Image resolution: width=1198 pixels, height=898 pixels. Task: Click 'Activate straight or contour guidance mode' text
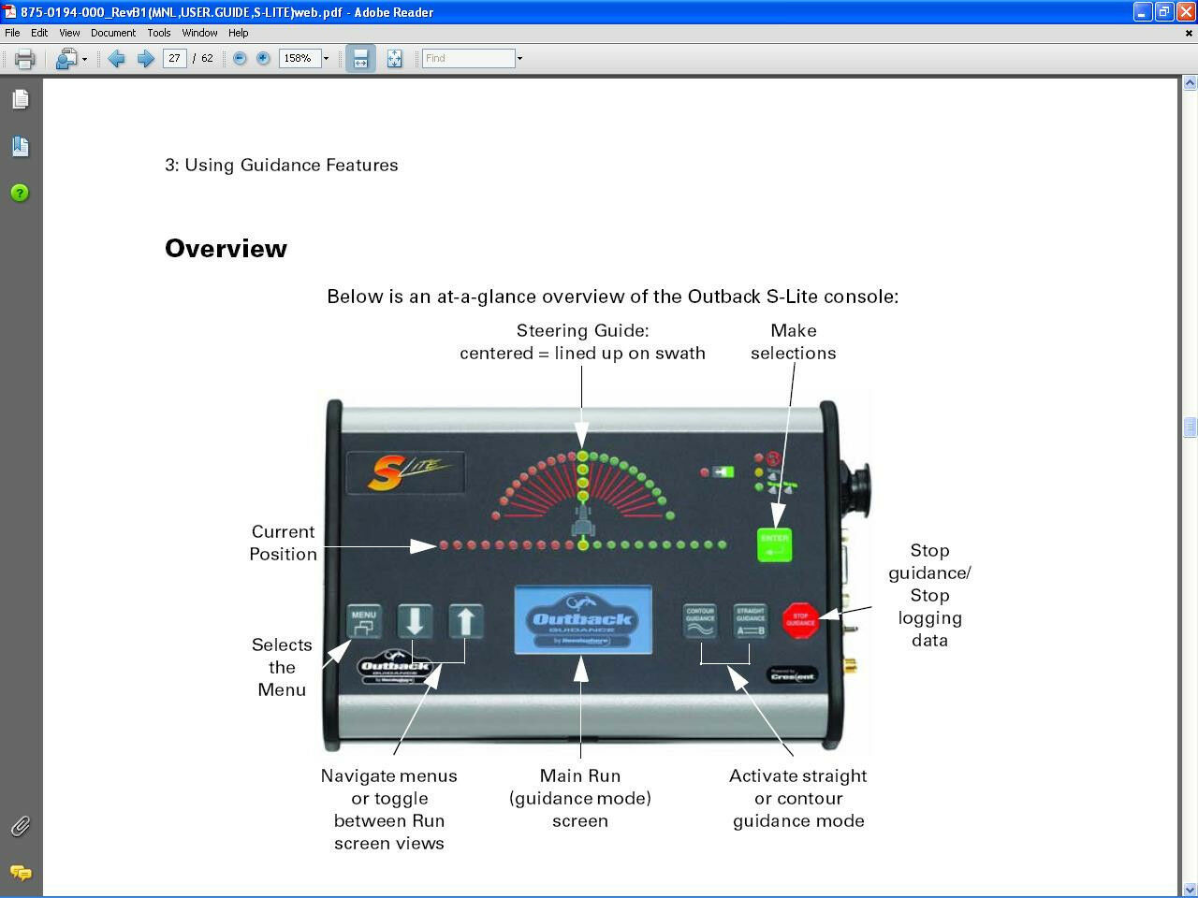coord(798,799)
